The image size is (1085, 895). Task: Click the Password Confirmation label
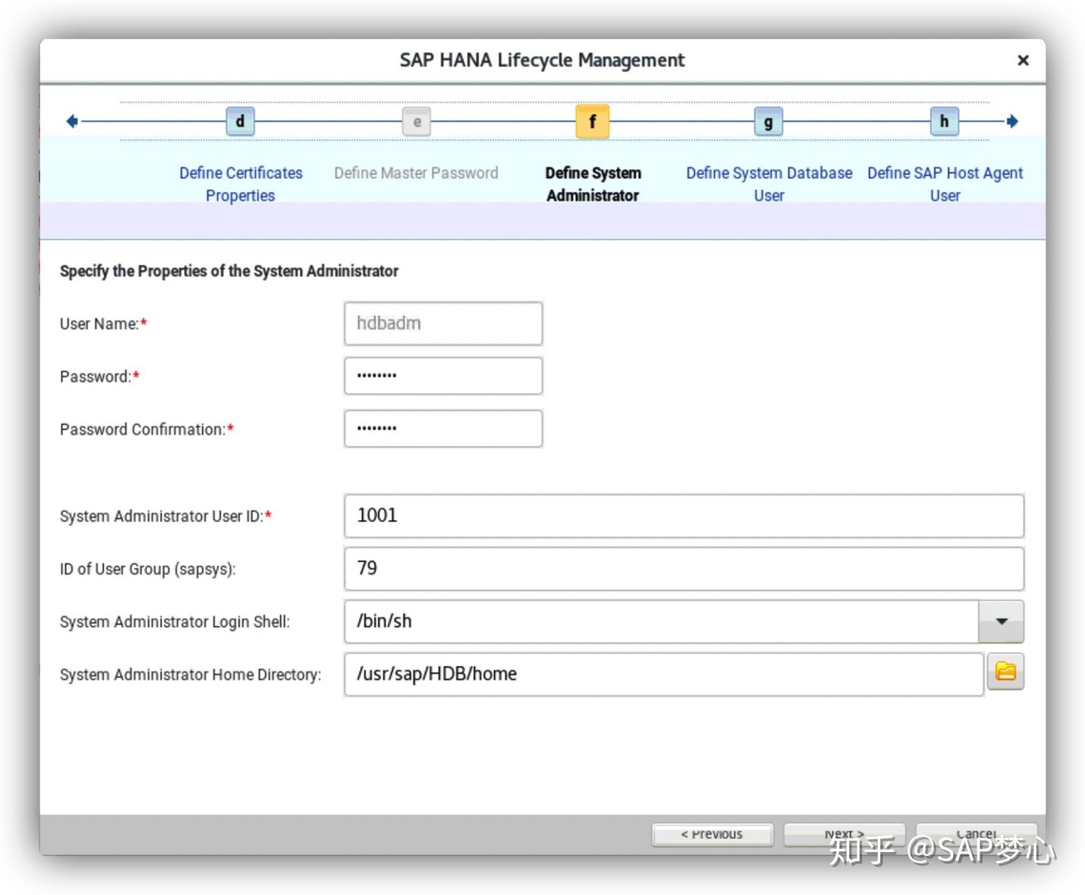tap(147, 429)
